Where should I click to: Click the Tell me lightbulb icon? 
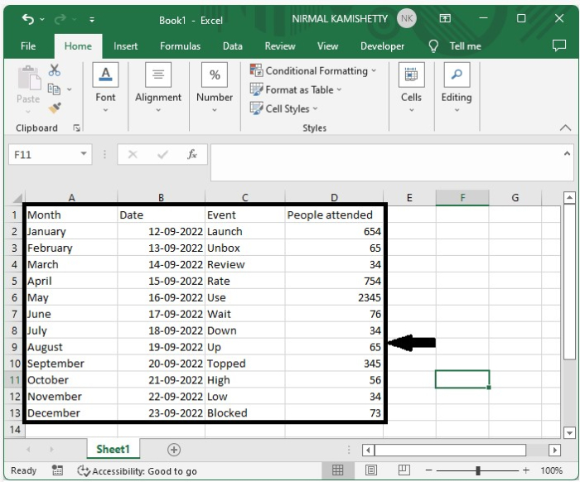(x=433, y=46)
